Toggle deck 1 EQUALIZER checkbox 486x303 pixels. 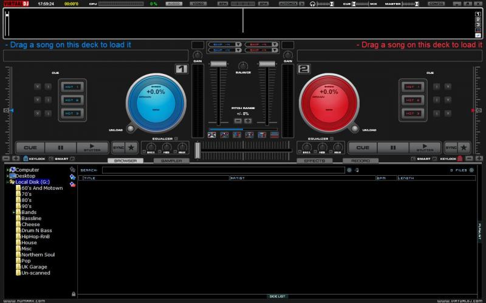coord(176,139)
